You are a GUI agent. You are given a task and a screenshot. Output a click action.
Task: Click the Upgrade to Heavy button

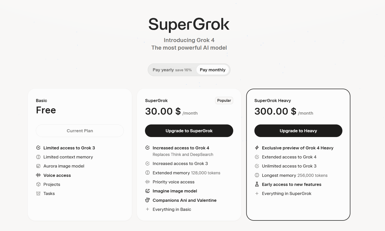click(298, 131)
